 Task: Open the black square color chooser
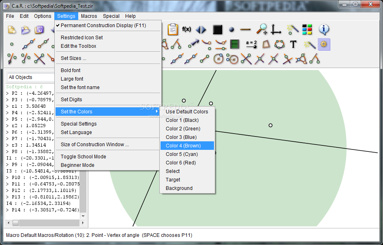click(217, 30)
